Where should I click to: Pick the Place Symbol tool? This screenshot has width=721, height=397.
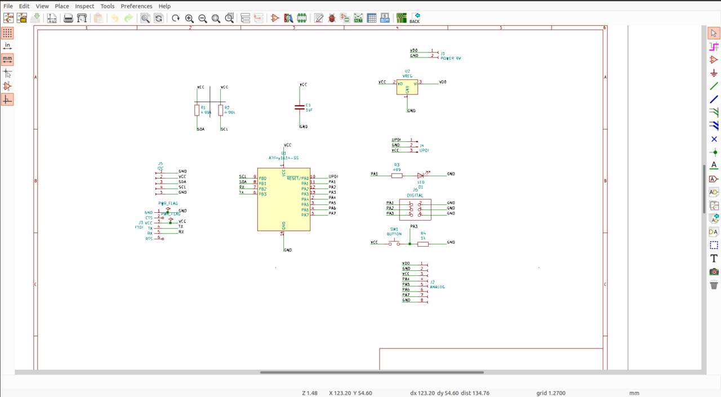pos(714,60)
